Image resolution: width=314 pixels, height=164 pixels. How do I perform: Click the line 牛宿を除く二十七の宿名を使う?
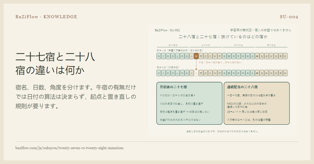pyautogui.click(x=178, y=96)
